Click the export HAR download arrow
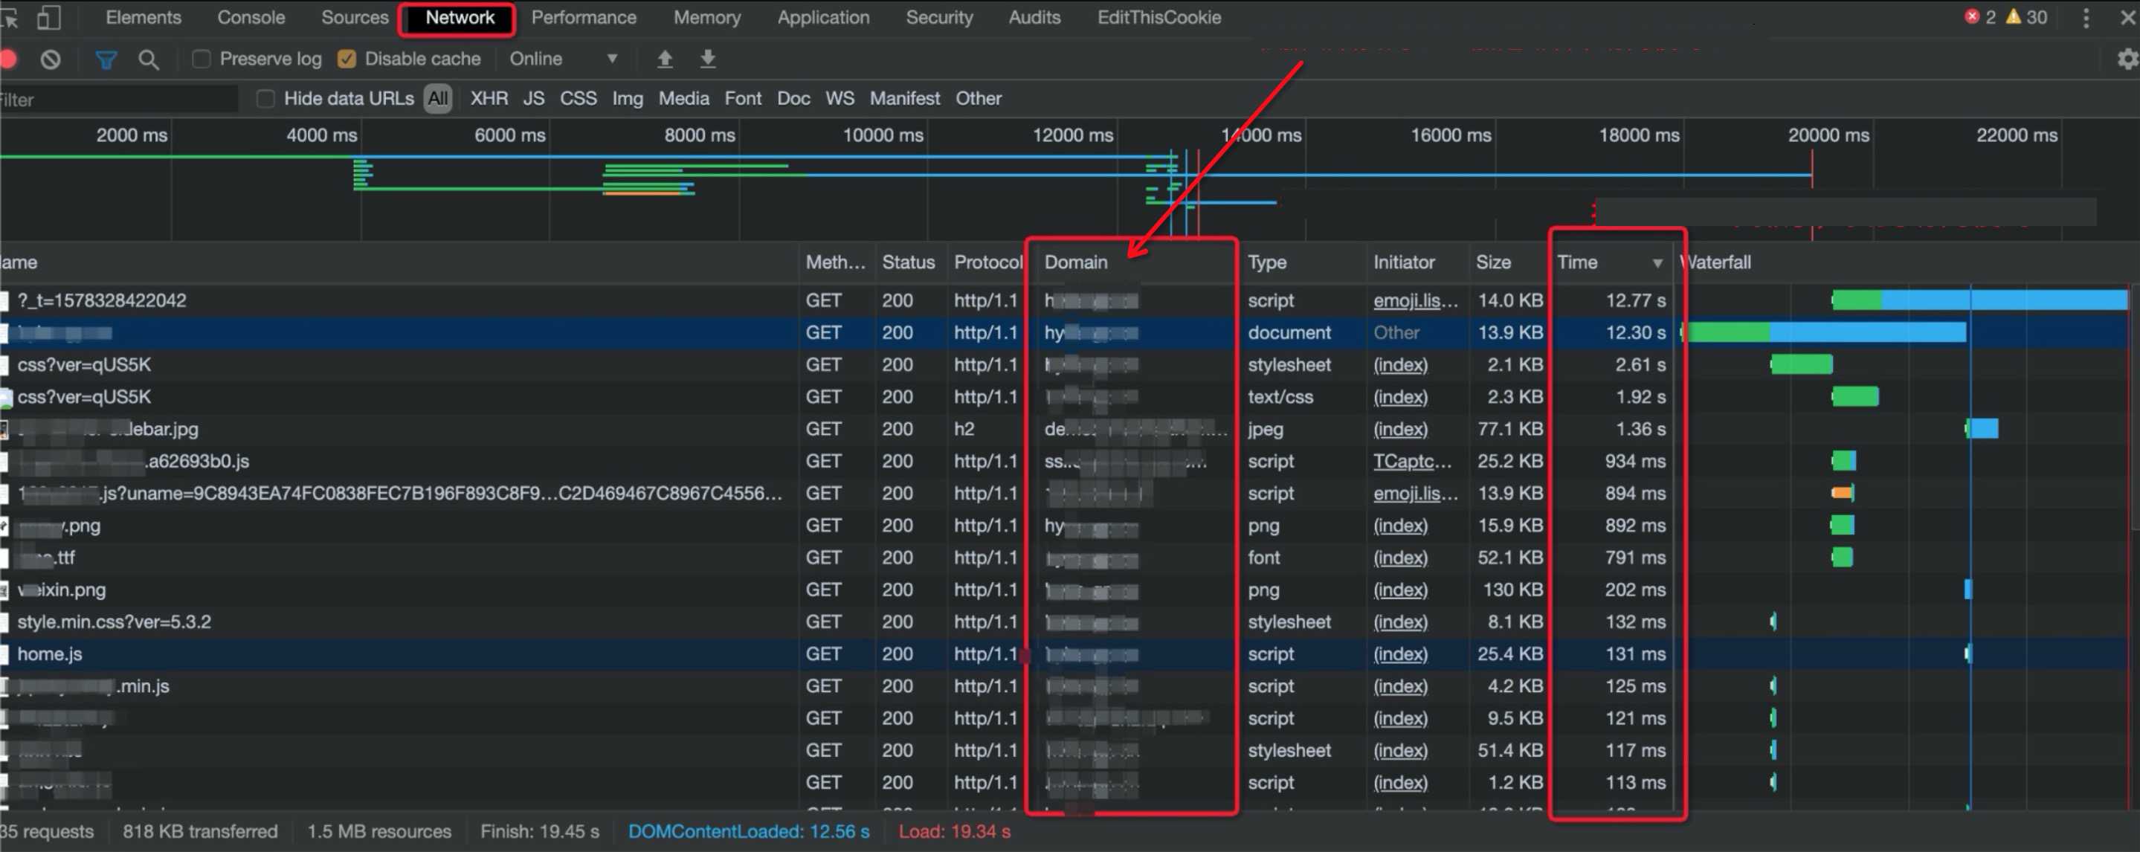 (x=708, y=59)
